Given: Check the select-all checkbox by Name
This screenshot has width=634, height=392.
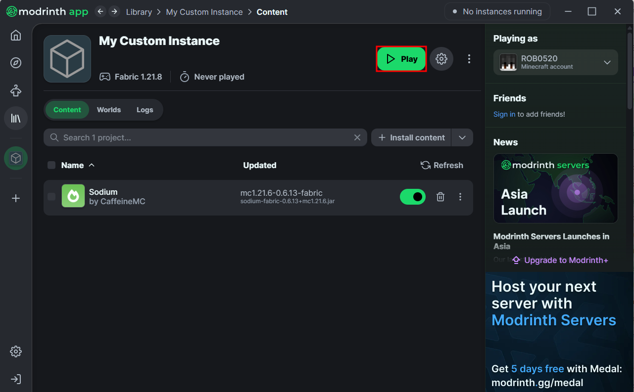Looking at the screenshot, I should (51, 165).
